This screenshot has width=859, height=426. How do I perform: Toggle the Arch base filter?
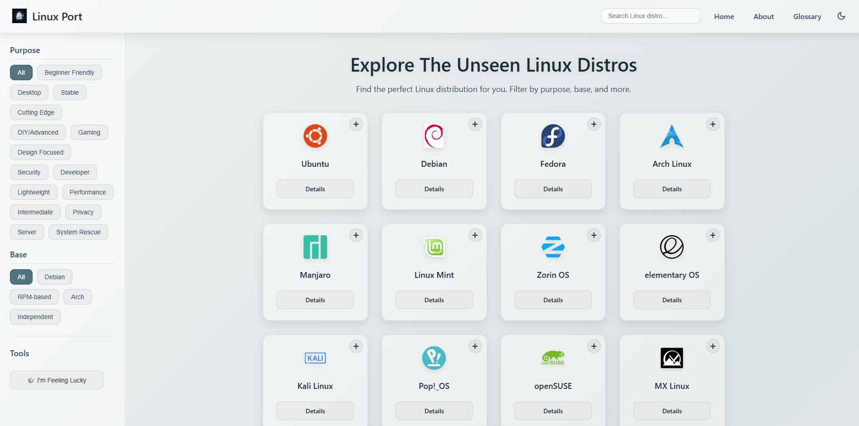click(77, 297)
